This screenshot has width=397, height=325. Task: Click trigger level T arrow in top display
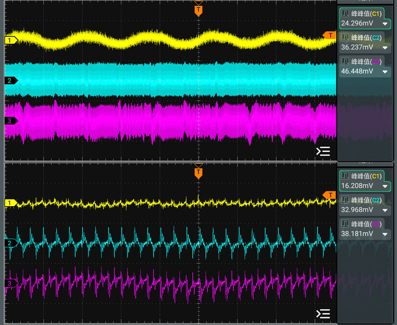click(329, 35)
